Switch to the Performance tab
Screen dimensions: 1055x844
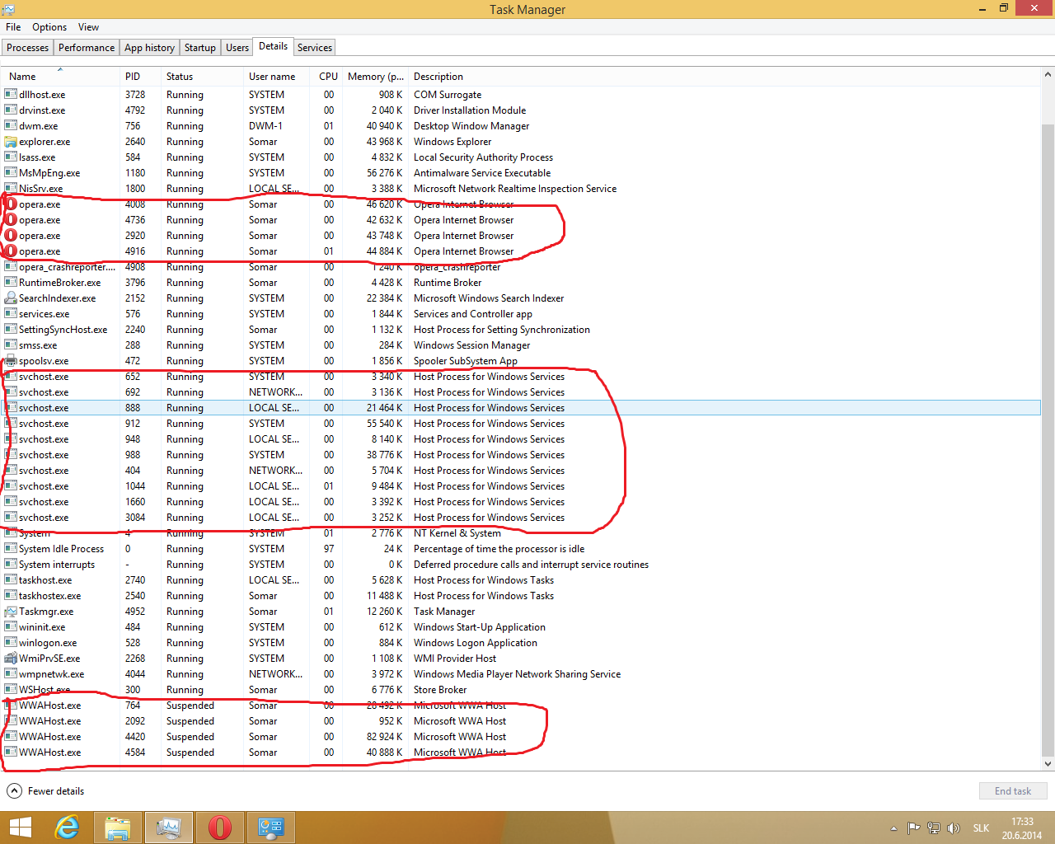tap(87, 48)
